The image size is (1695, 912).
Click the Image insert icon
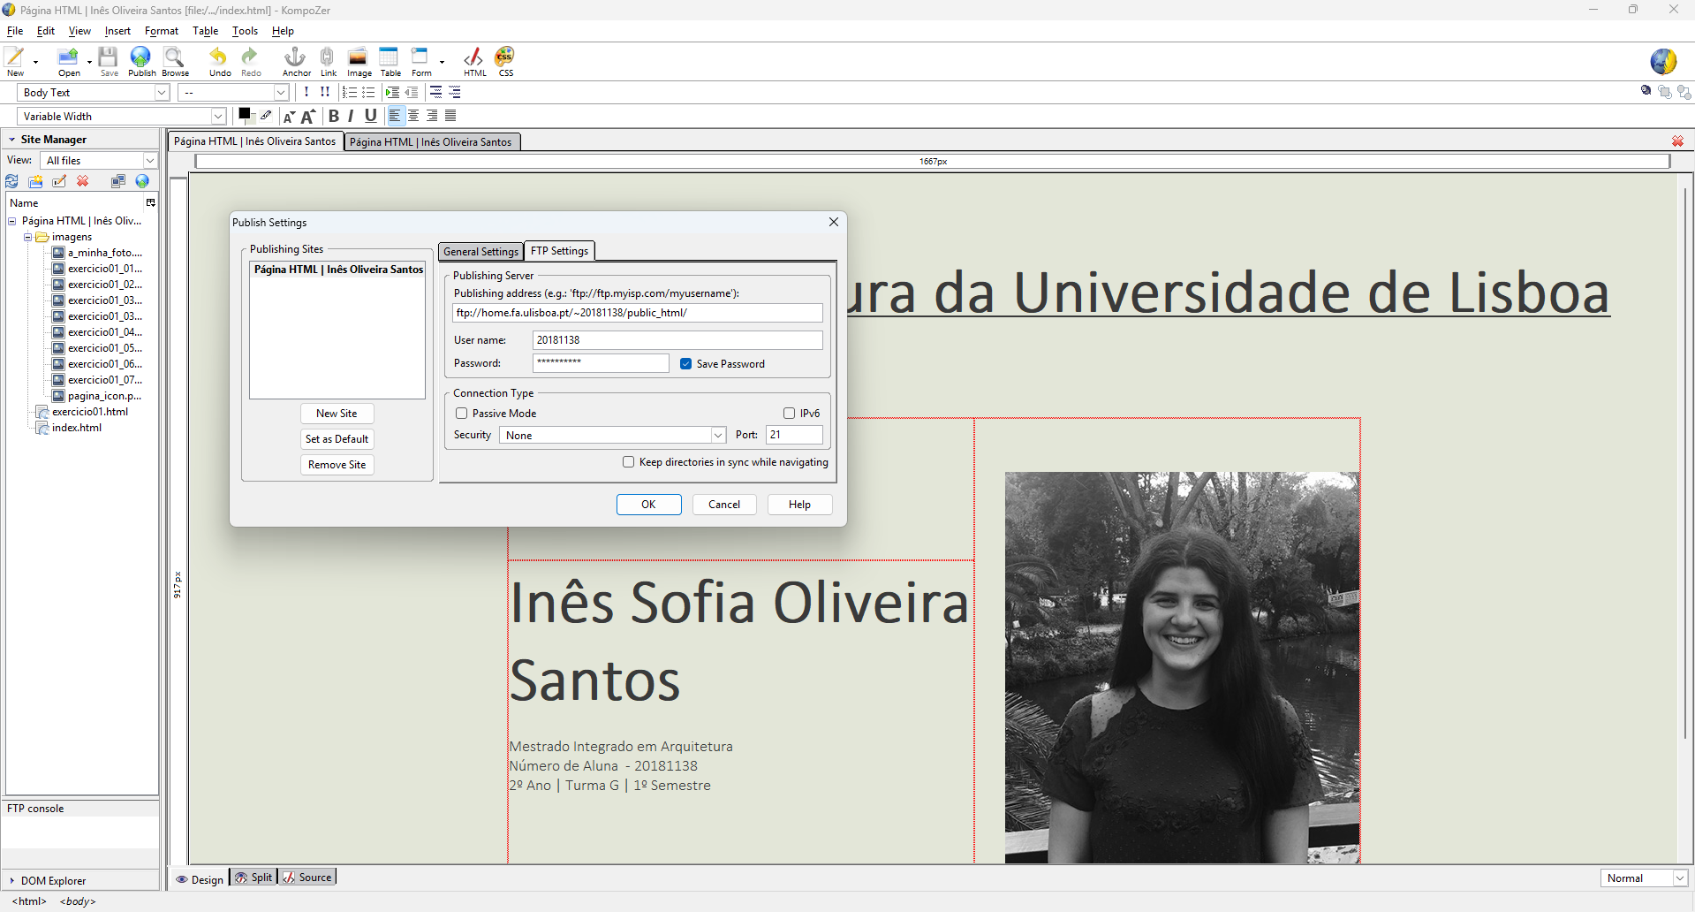tap(358, 58)
